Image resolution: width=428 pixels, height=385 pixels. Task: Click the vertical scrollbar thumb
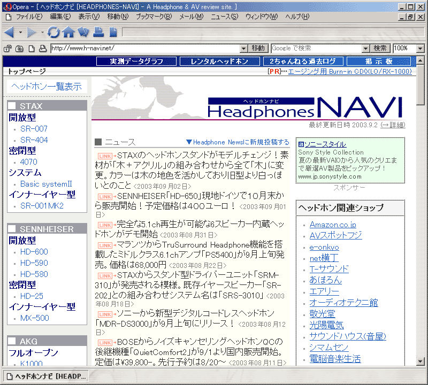(x=421, y=84)
